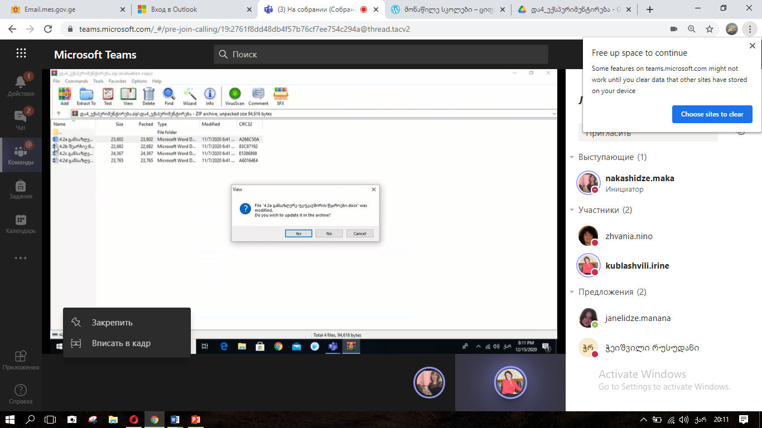The width and height of the screenshot is (762, 428).
Task: Collapse the Предложения section
Action: (572, 293)
